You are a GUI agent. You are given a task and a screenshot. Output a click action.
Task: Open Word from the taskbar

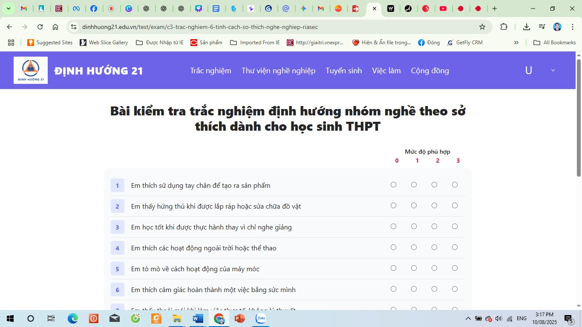click(x=198, y=318)
